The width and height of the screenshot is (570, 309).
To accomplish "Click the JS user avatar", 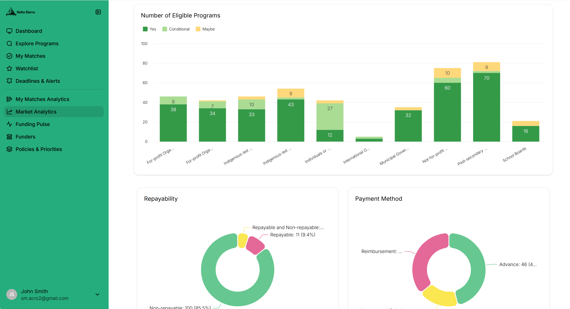I will pos(12,294).
